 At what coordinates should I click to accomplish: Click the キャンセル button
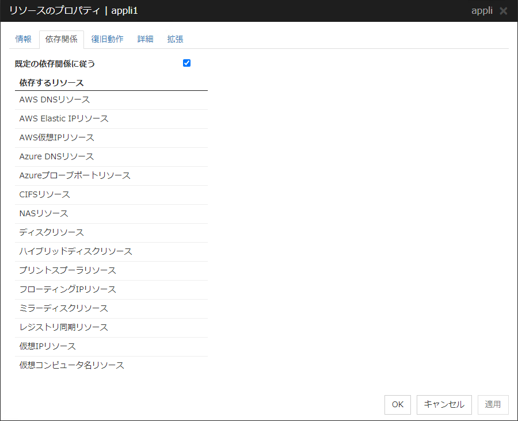(444, 404)
